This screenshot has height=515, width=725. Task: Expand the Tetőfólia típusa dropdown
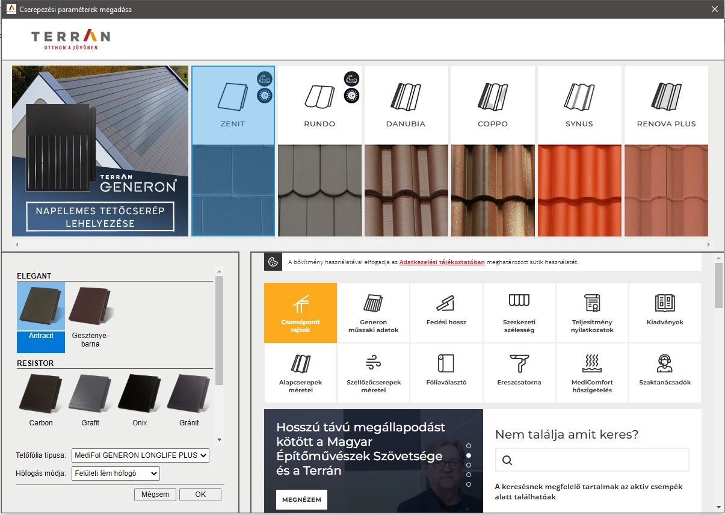coord(140,455)
